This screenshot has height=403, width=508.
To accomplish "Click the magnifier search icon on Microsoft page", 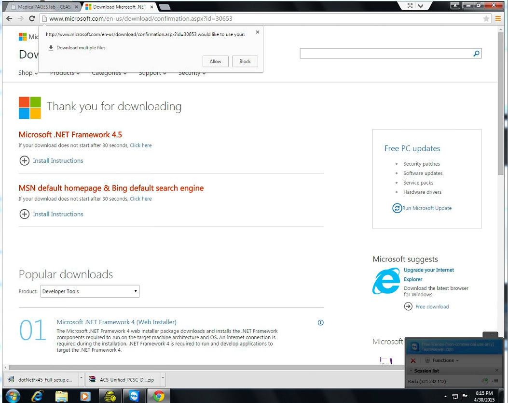I will 476,54.
